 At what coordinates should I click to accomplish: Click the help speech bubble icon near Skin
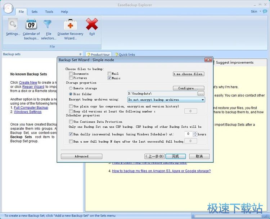265,12
